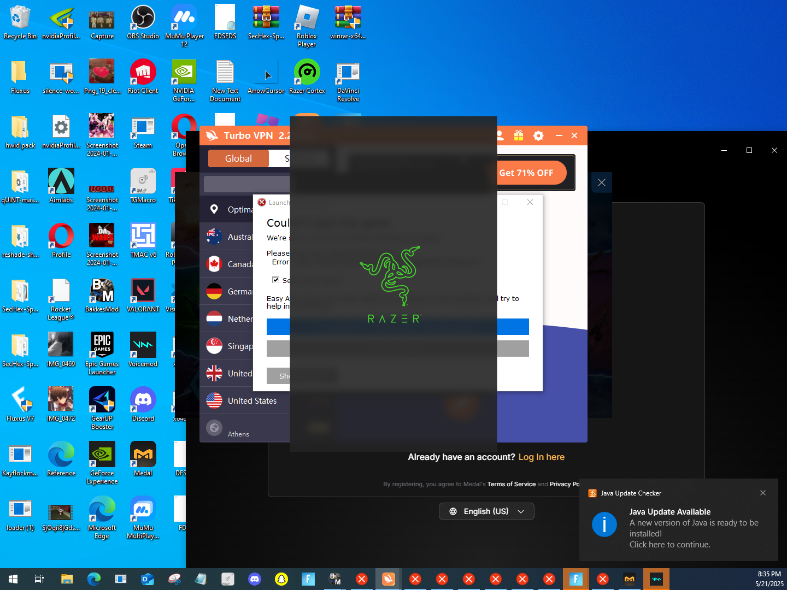Launch MuMu MultiPlayer desktop shortcut

143,518
